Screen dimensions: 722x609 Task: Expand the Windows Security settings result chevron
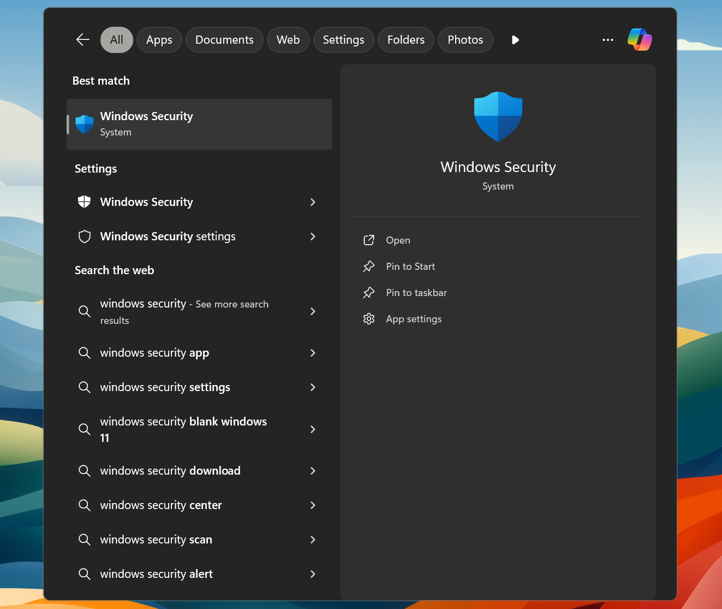click(x=313, y=202)
